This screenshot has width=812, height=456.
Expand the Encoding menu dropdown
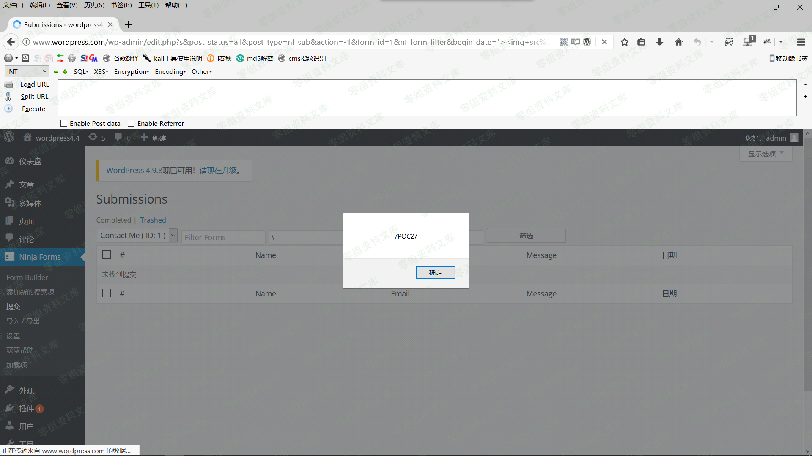[170, 71]
